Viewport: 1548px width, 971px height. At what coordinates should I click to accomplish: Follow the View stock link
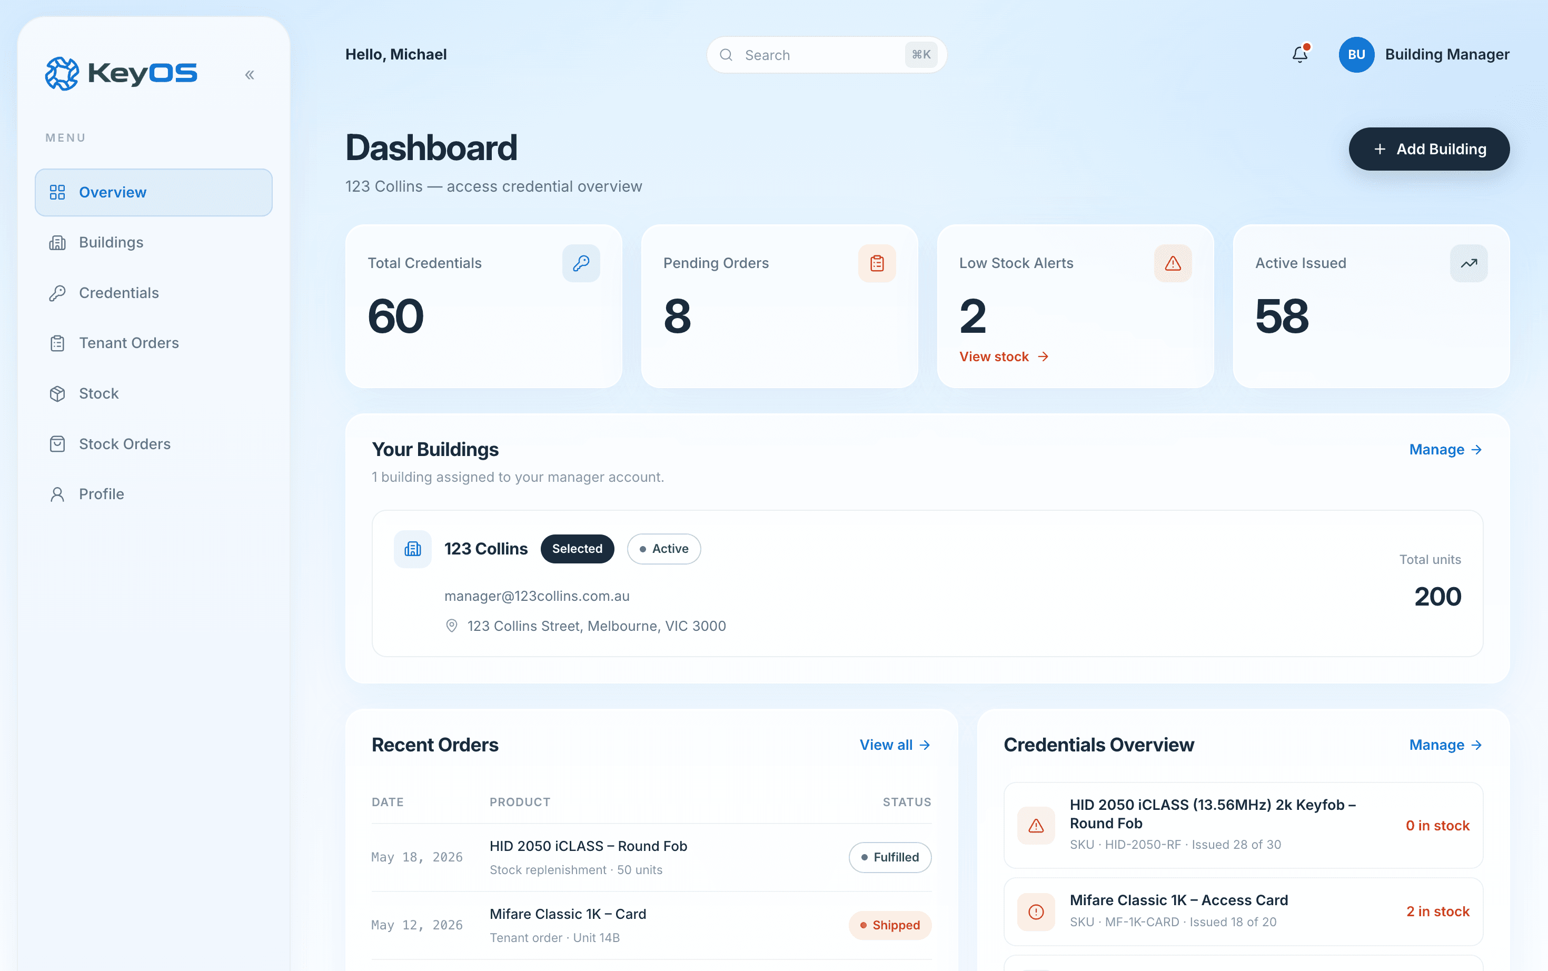coord(1004,356)
